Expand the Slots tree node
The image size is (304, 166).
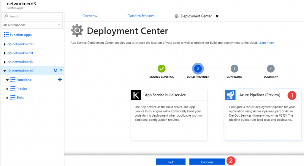coord(7,98)
